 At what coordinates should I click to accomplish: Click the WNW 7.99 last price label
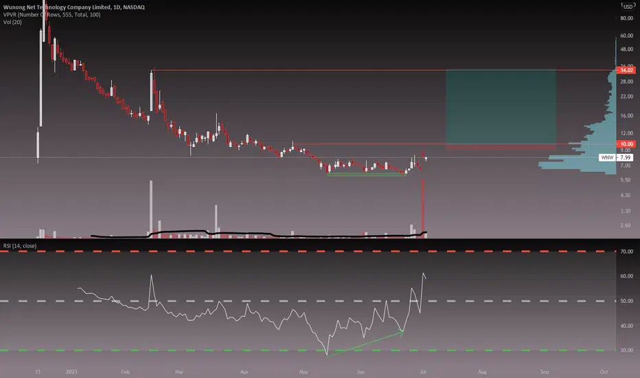pyautogui.click(x=616, y=157)
